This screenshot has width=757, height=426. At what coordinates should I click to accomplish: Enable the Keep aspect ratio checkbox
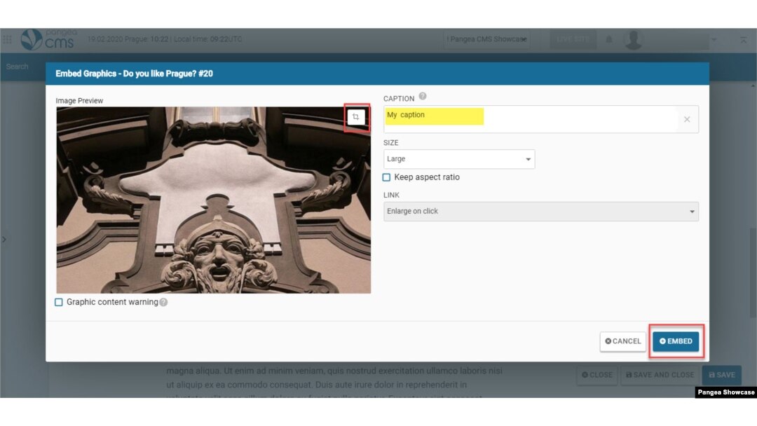[386, 177]
